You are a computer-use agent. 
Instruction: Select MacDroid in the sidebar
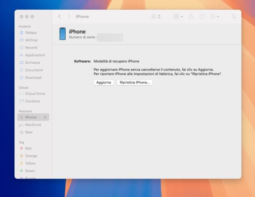33,125
